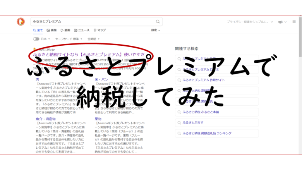Switch to the マップ maps tab

pyautogui.click(x=100, y=30)
